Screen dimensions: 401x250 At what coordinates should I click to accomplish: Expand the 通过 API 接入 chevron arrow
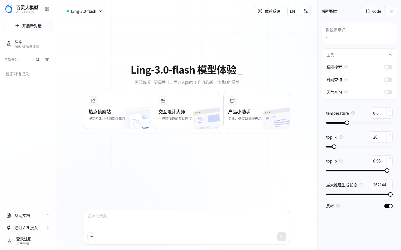pyautogui.click(x=48, y=227)
